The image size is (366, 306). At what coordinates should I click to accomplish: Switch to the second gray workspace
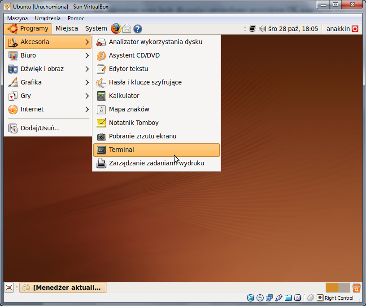[x=344, y=288]
